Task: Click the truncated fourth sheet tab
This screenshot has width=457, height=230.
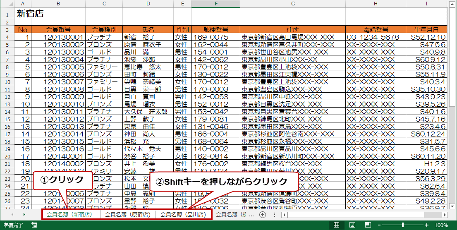Action: pyautogui.click(x=234, y=215)
